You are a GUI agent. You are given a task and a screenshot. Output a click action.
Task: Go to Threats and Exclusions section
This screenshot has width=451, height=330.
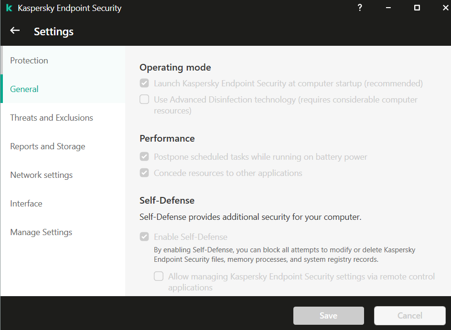click(x=52, y=118)
